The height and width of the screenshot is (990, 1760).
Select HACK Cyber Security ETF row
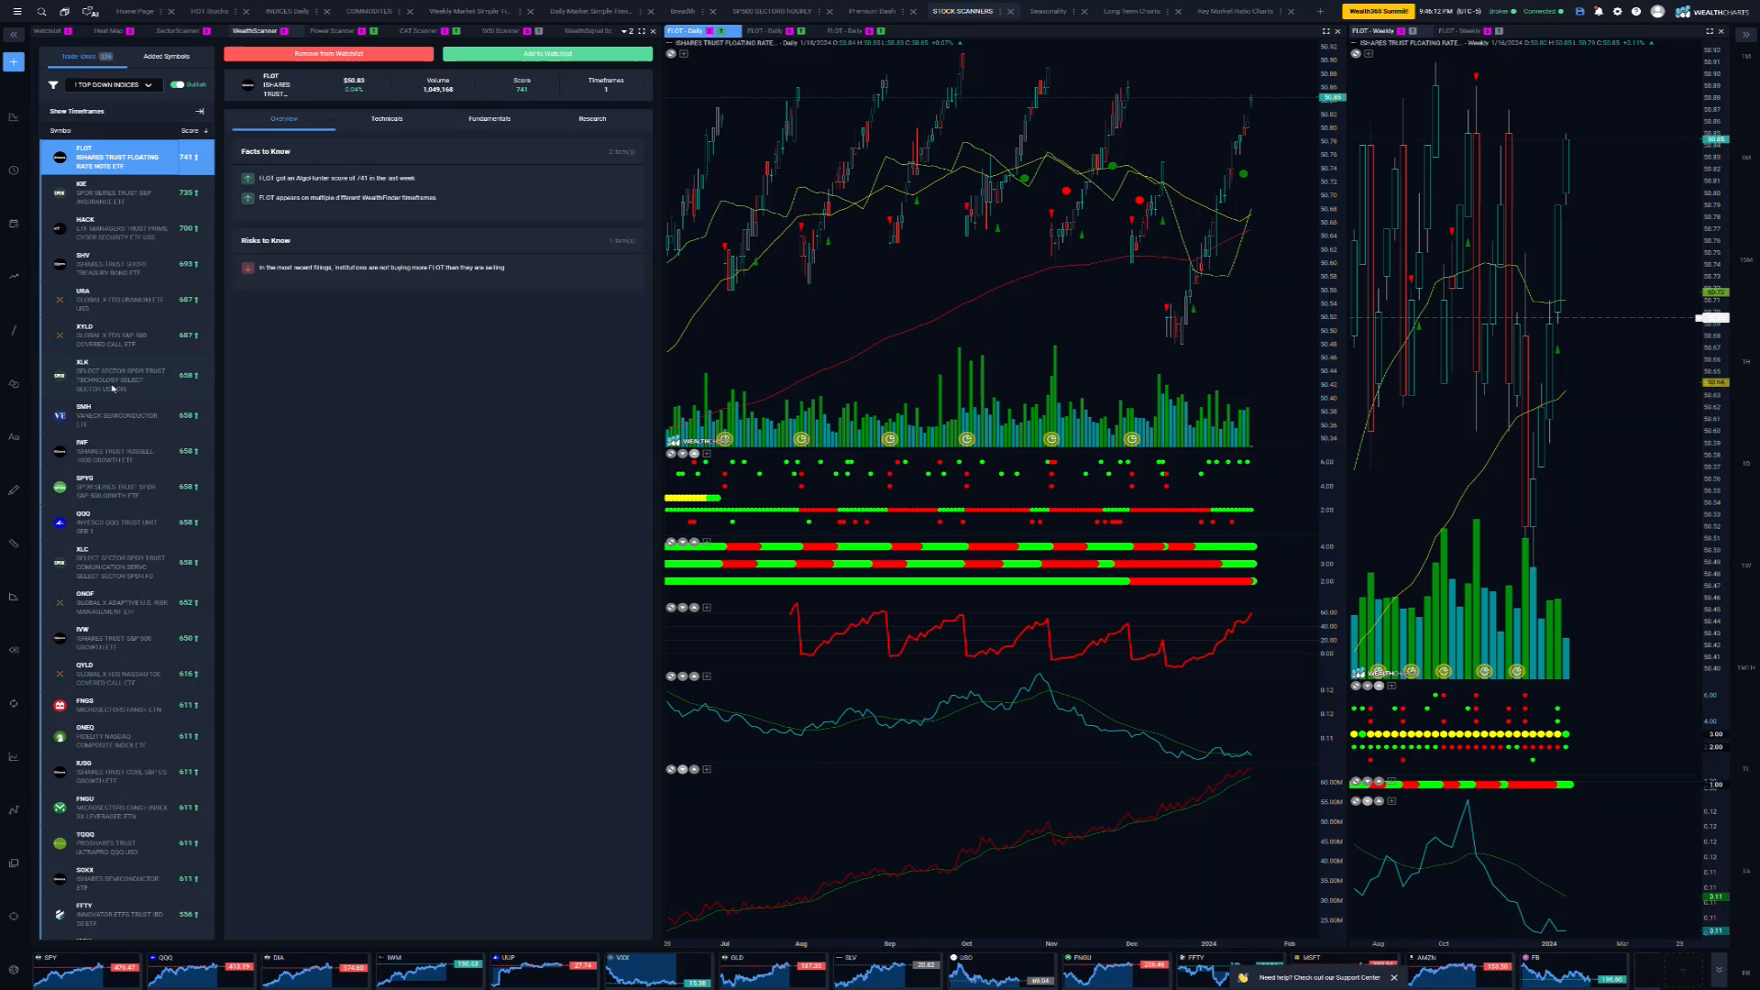(127, 228)
